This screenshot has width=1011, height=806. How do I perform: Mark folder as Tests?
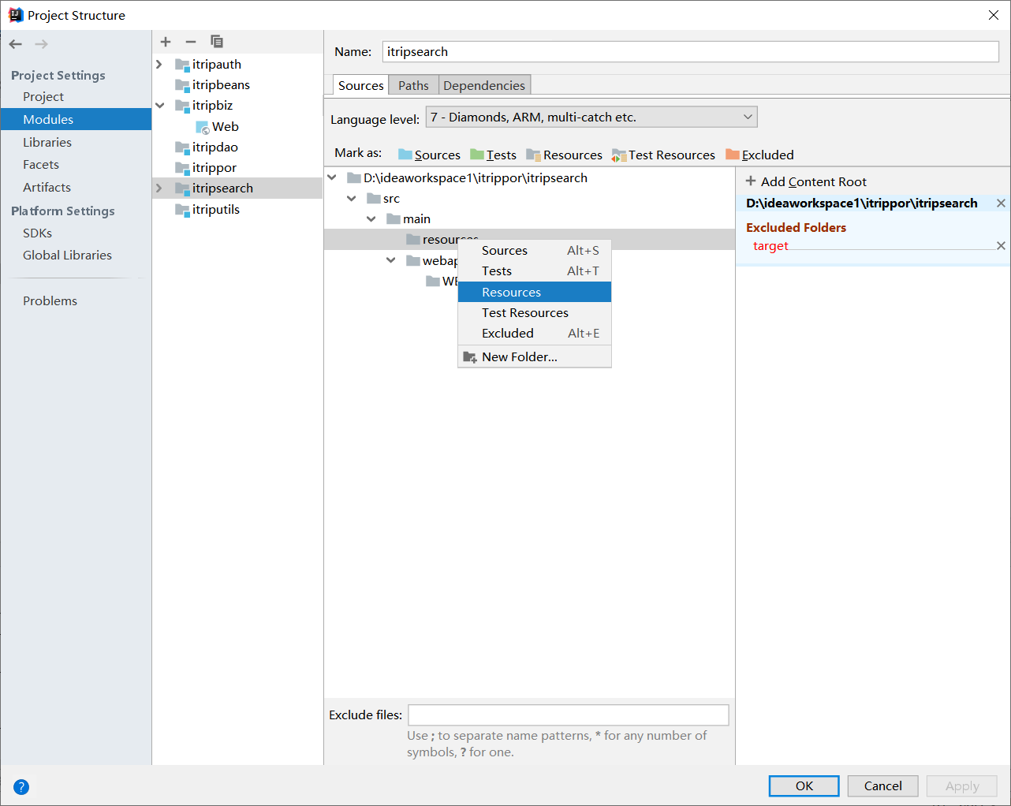tap(493, 155)
